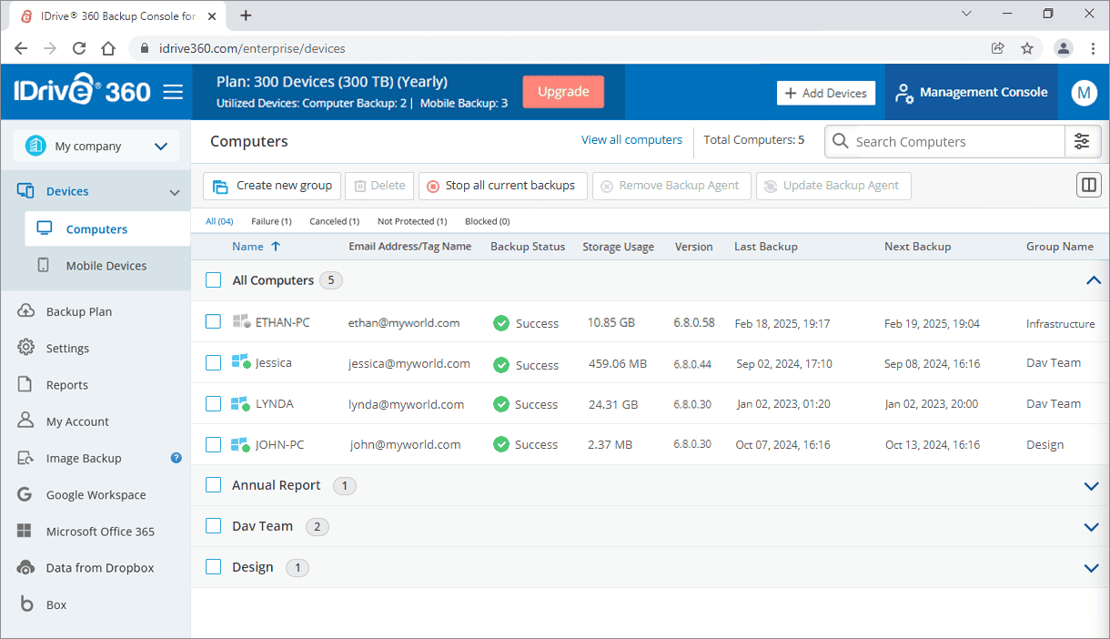Click the Upgrade button

[x=563, y=92]
